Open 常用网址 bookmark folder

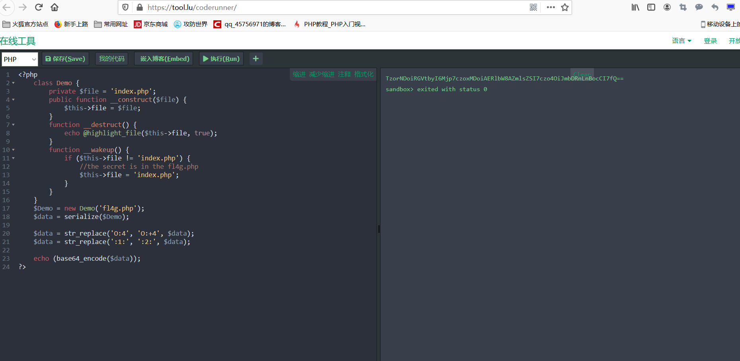point(111,24)
